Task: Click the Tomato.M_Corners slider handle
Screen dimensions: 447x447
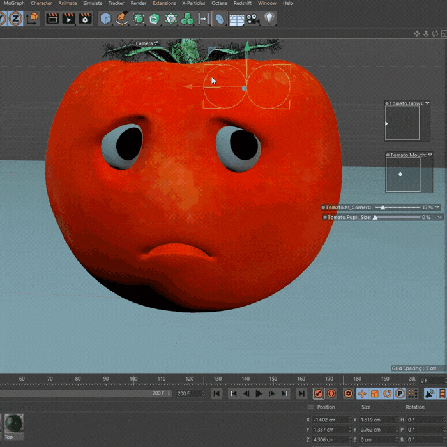Action: [383, 208]
